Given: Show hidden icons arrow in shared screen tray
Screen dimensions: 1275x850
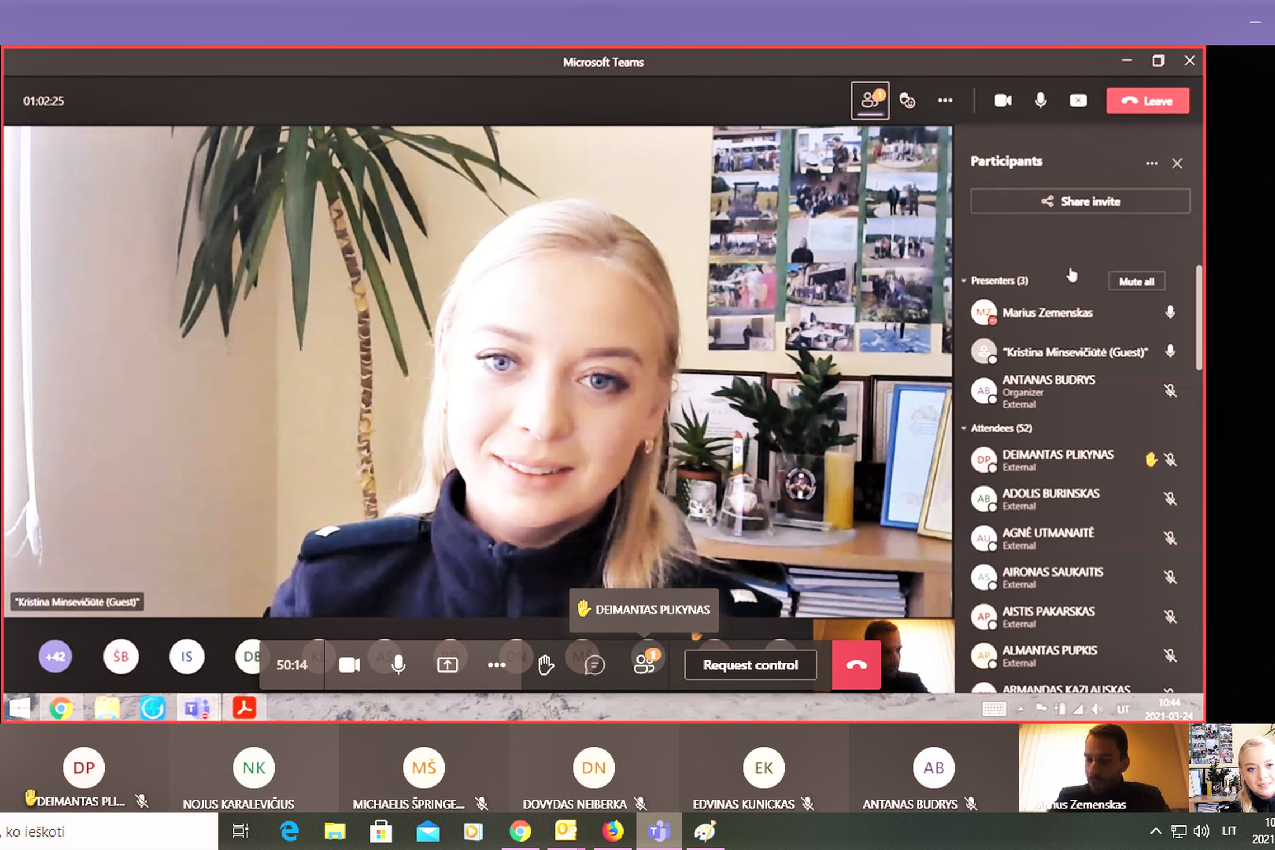Looking at the screenshot, I should 1021,709.
